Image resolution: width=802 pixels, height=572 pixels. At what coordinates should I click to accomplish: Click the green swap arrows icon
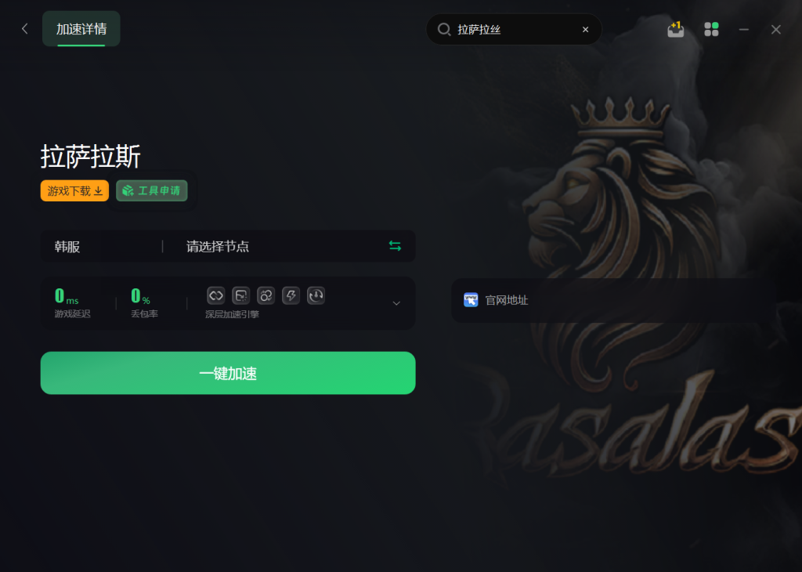click(395, 246)
